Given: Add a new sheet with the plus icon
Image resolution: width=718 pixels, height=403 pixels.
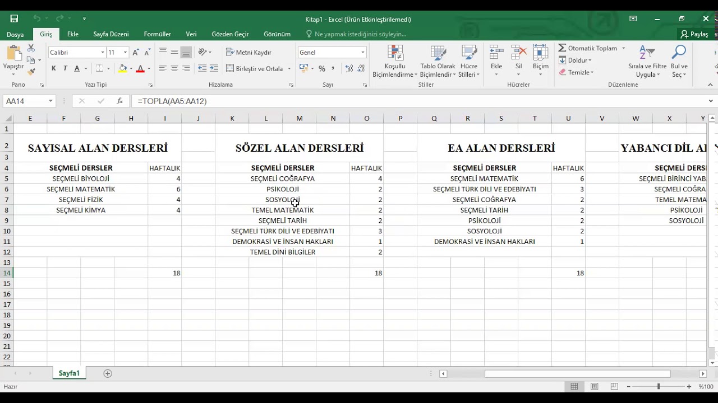Looking at the screenshot, I should (108, 373).
